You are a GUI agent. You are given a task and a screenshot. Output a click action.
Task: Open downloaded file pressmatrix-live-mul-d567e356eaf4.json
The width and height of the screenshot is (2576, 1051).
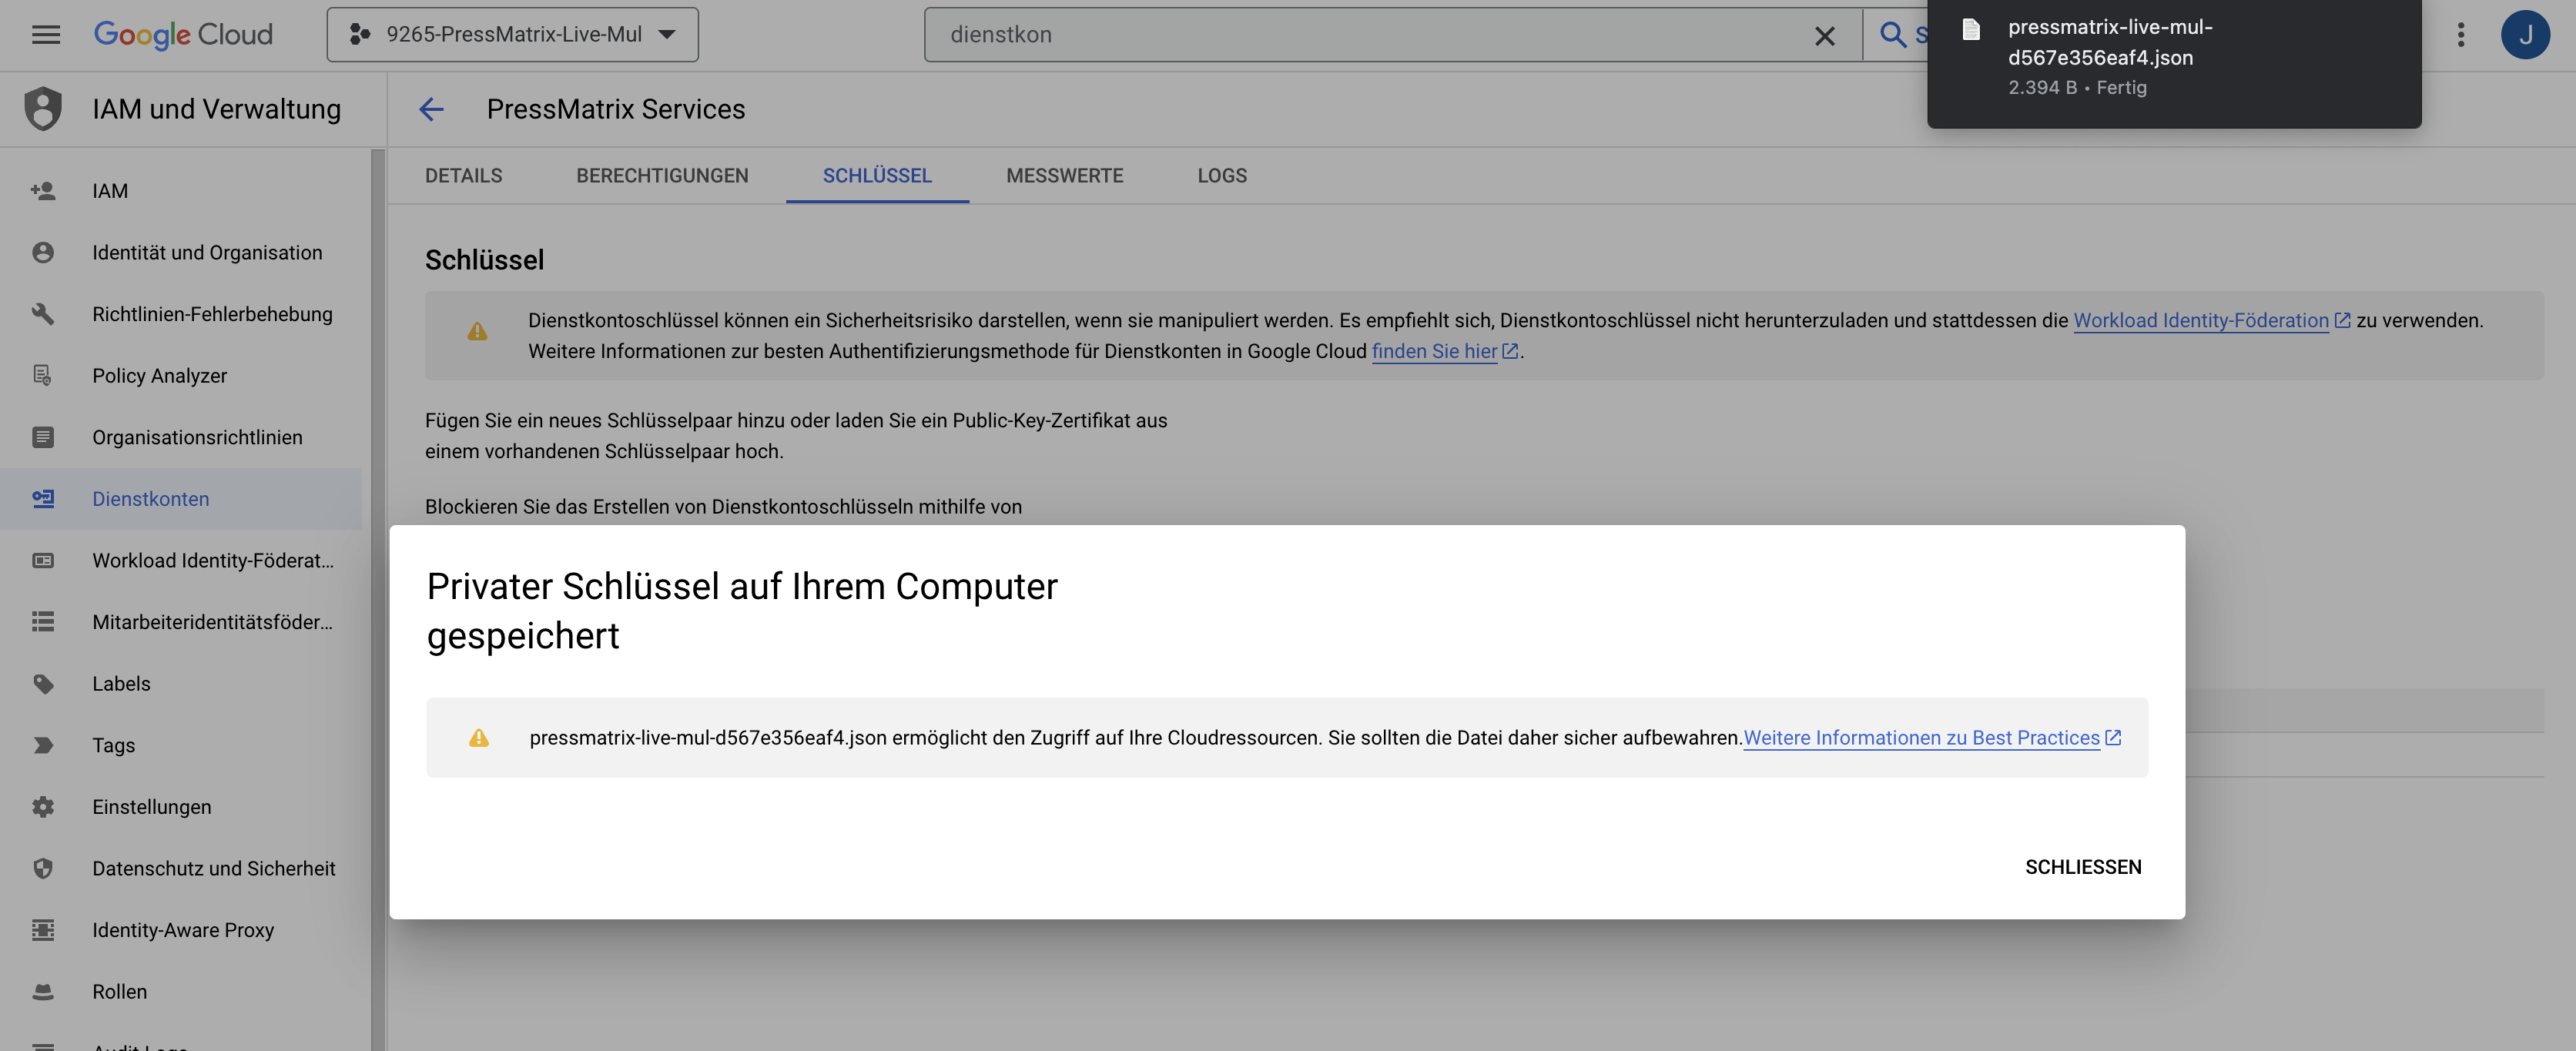tap(2174, 57)
